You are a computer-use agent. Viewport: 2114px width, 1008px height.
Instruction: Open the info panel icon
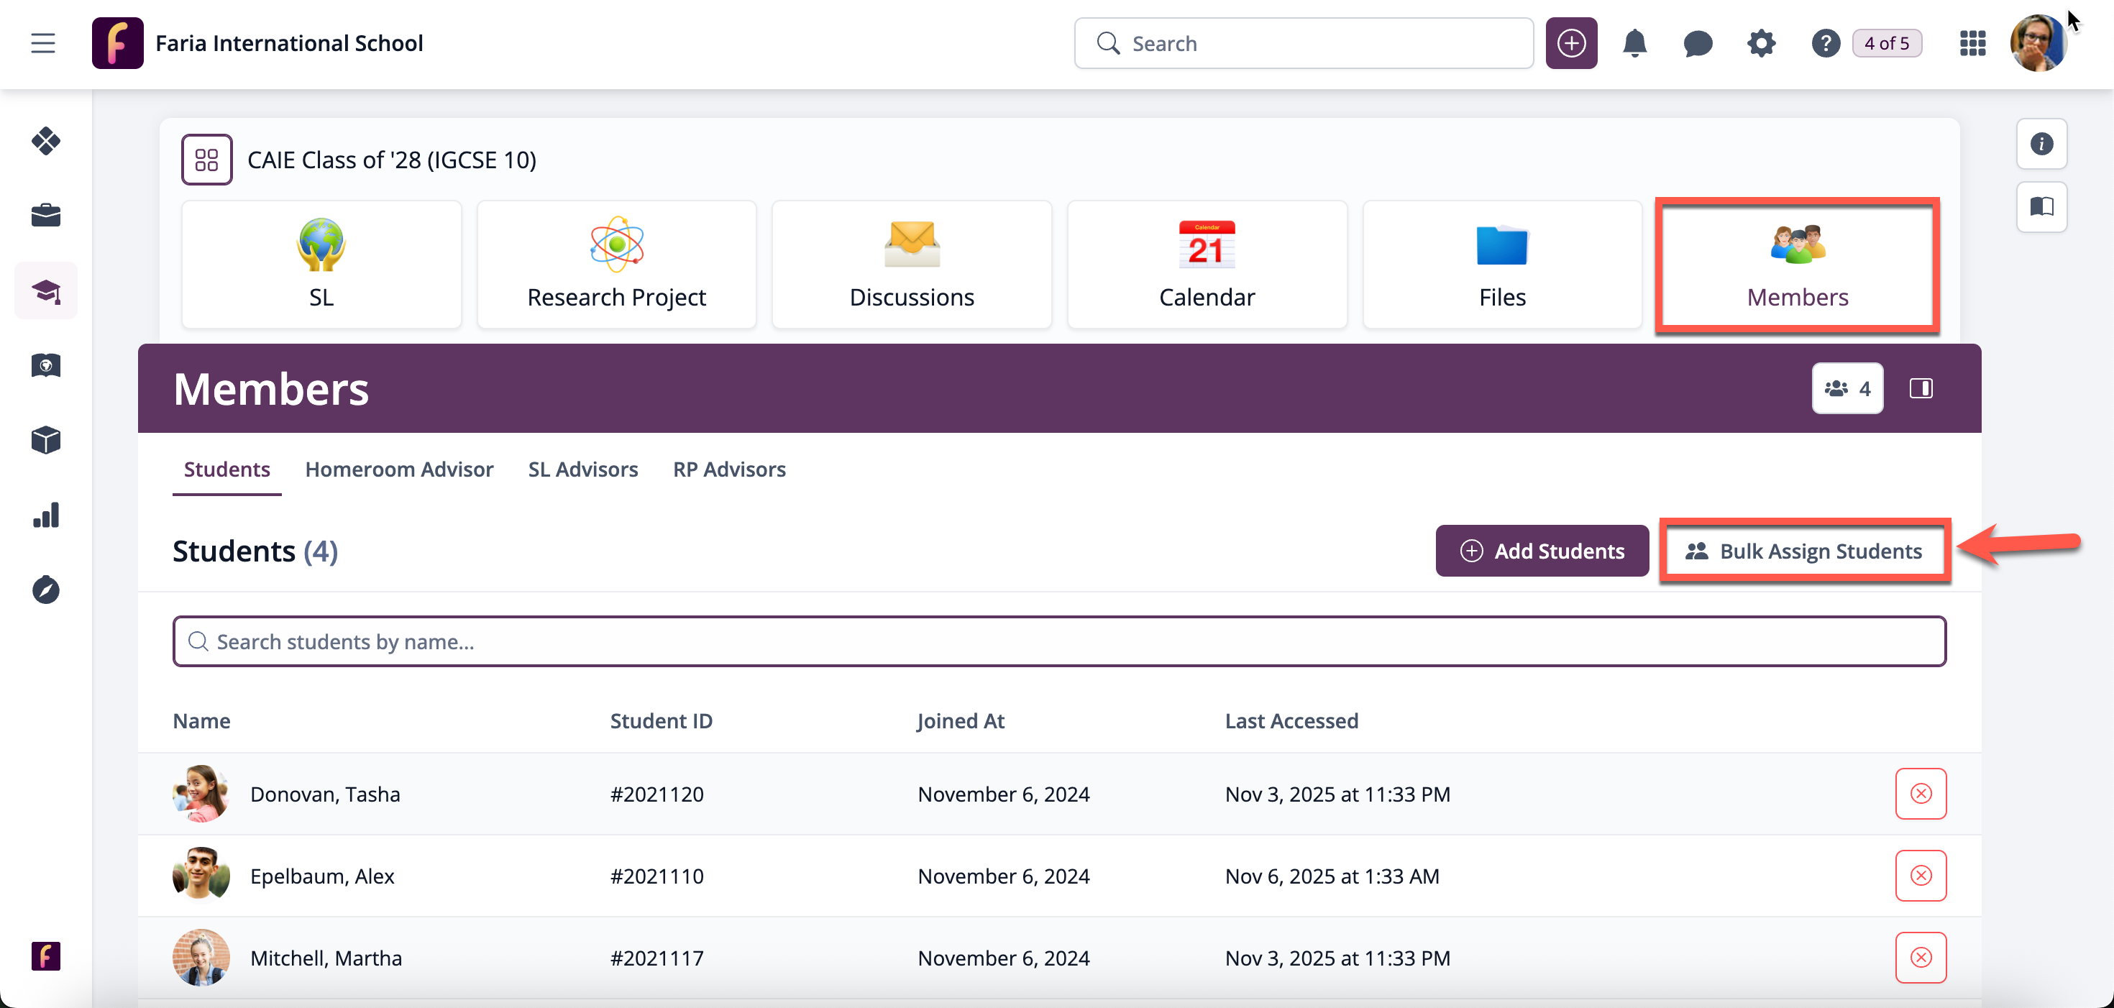click(x=2041, y=144)
